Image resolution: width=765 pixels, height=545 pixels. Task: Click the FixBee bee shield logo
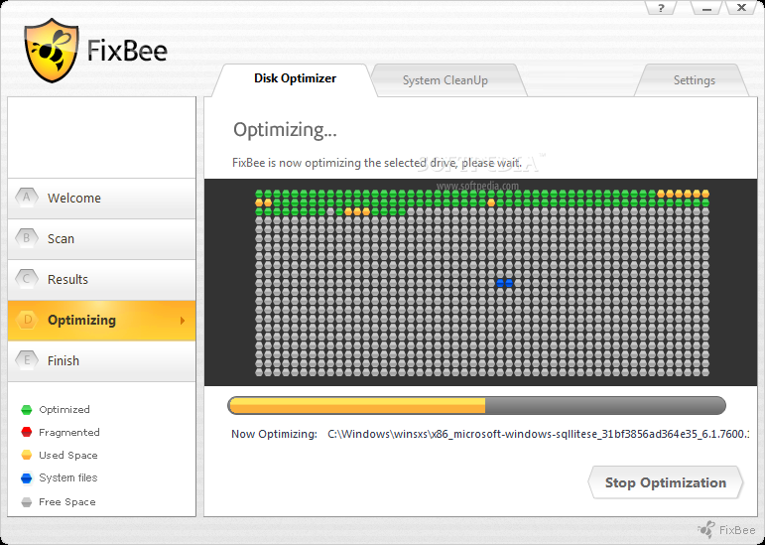52,51
